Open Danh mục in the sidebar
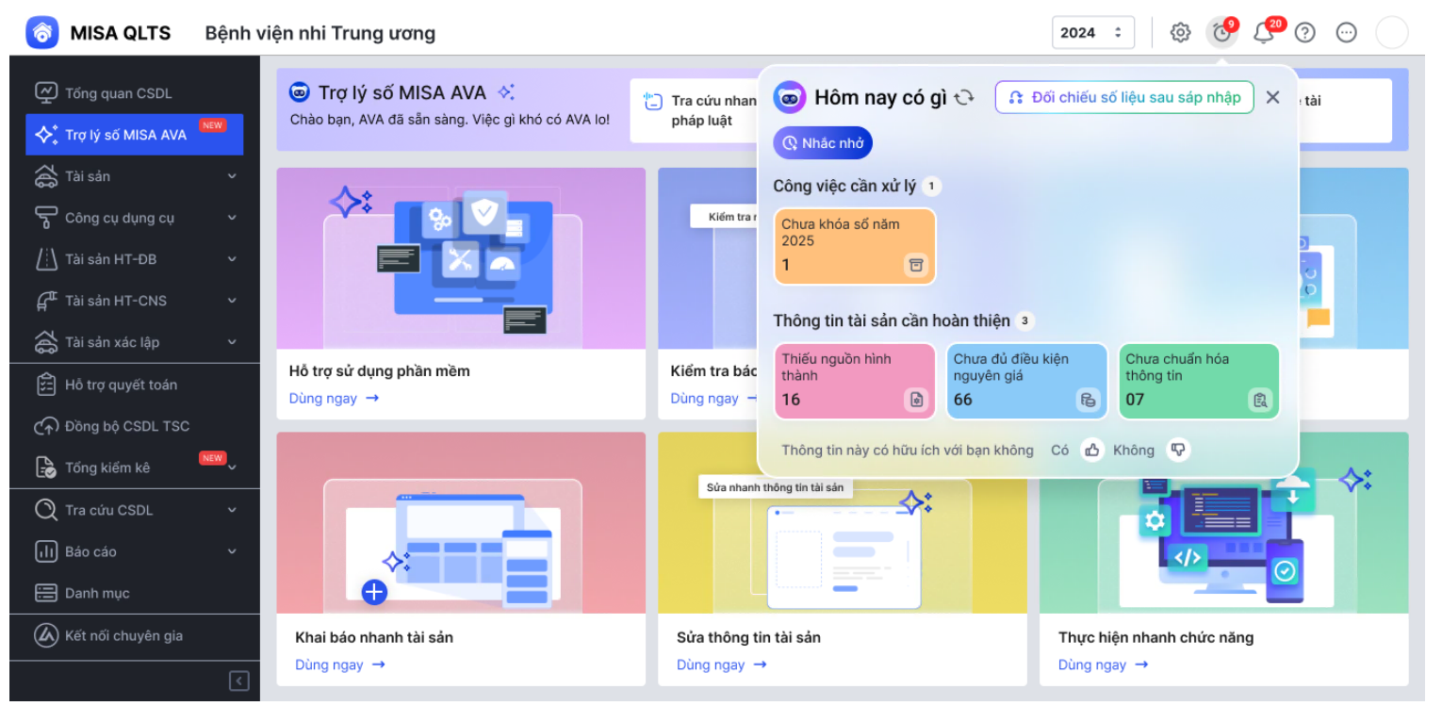The image size is (1442, 722). coord(135,593)
